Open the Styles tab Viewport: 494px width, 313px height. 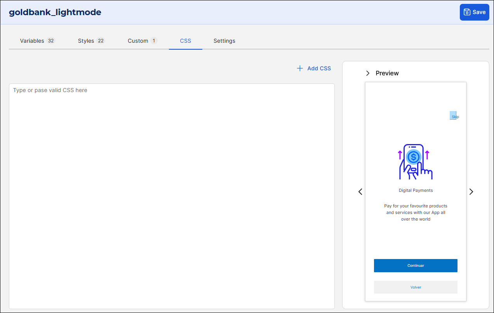point(86,40)
